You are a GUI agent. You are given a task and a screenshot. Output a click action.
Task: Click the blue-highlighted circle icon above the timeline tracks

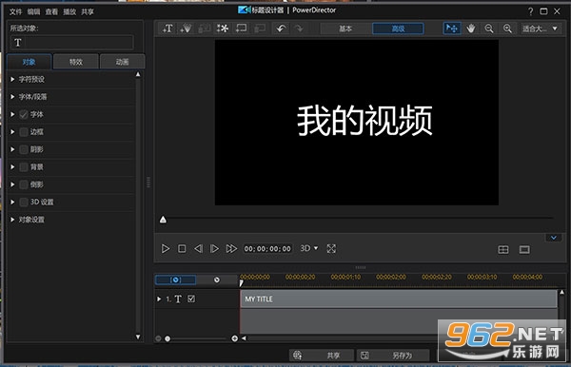point(175,280)
